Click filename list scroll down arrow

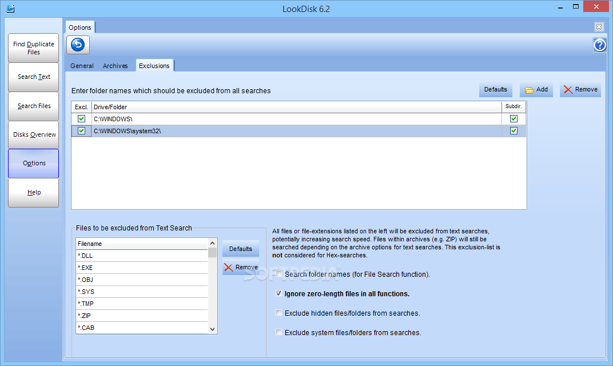point(212,329)
